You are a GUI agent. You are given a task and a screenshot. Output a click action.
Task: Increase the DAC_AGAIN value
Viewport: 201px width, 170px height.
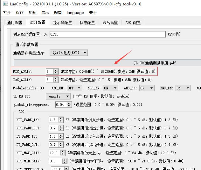[56, 78]
